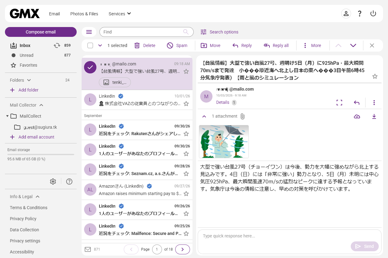Refresh the Inbox with sync icon

[57, 45]
